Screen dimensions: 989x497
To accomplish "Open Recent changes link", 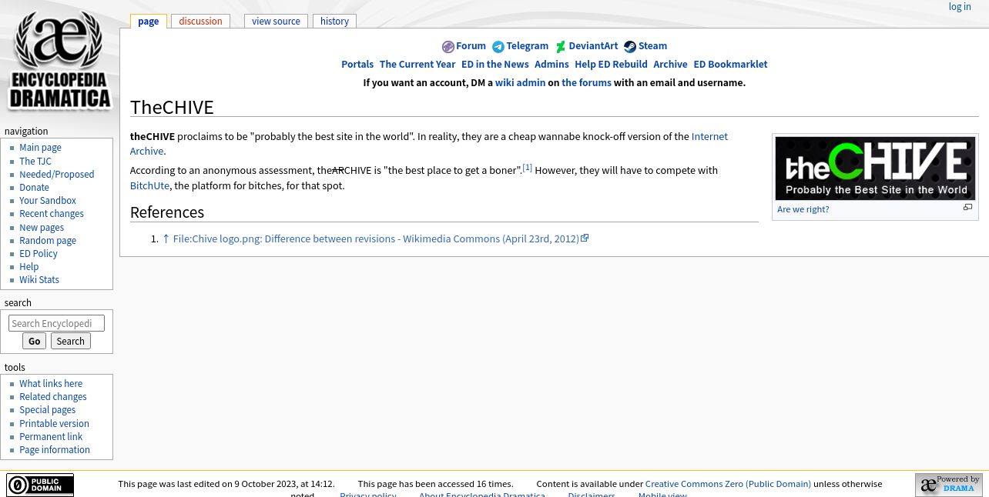I will [52, 214].
